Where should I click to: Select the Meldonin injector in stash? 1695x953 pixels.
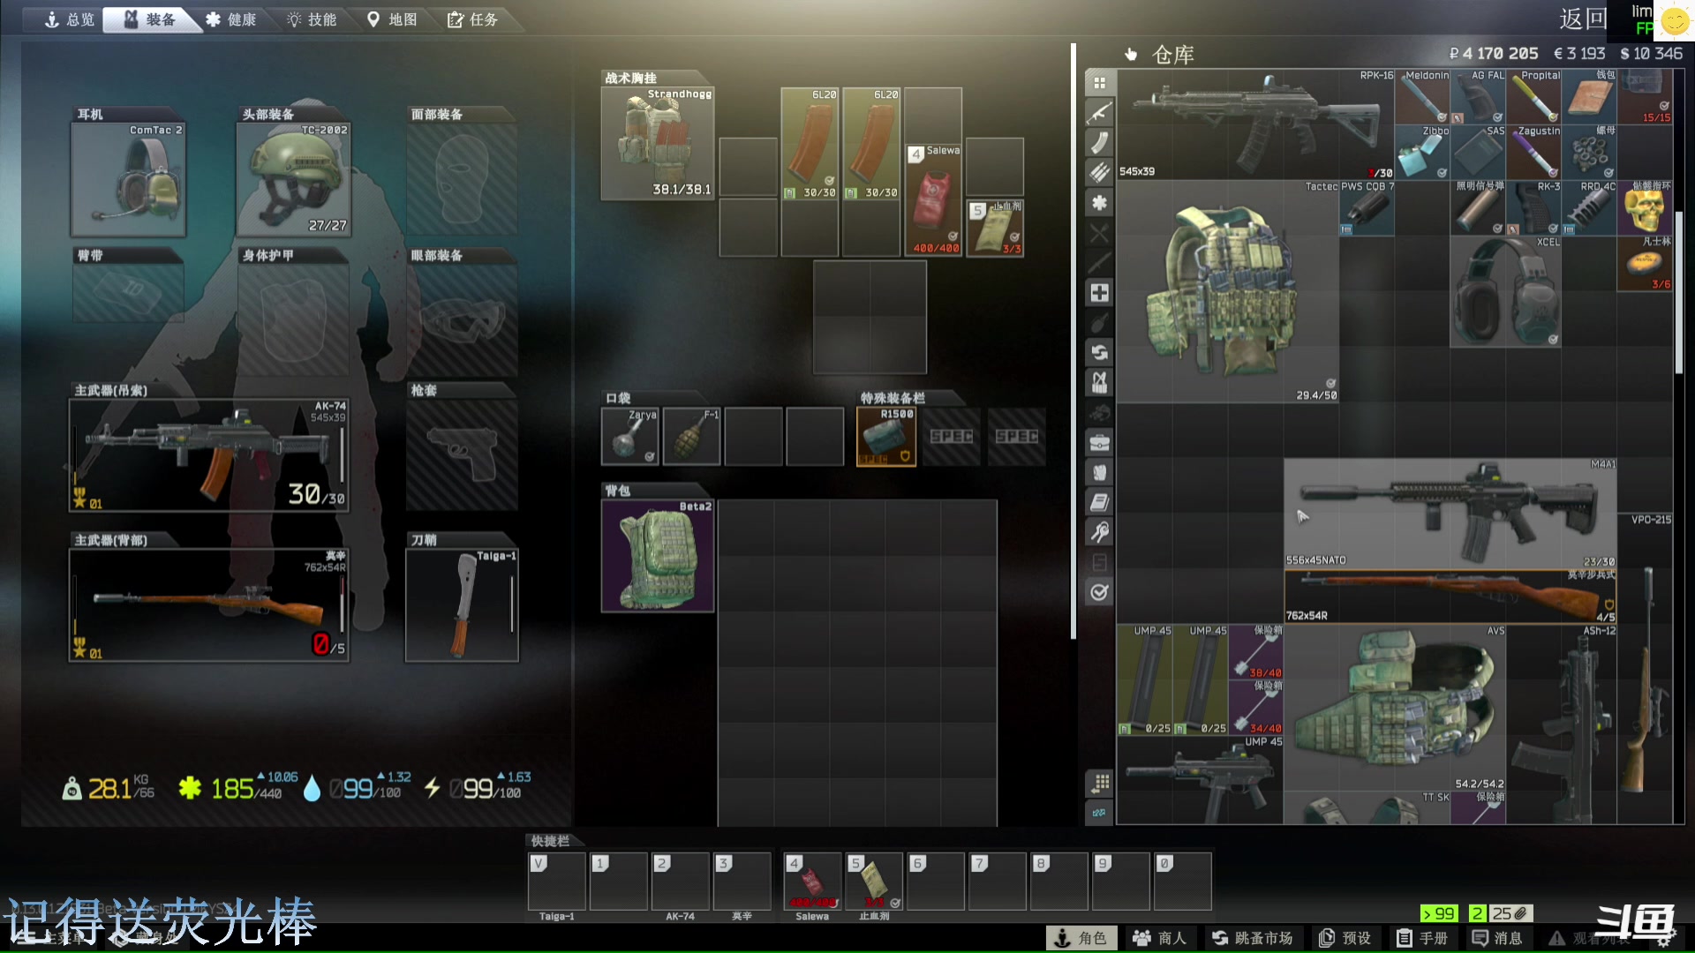(x=1423, y=97)
